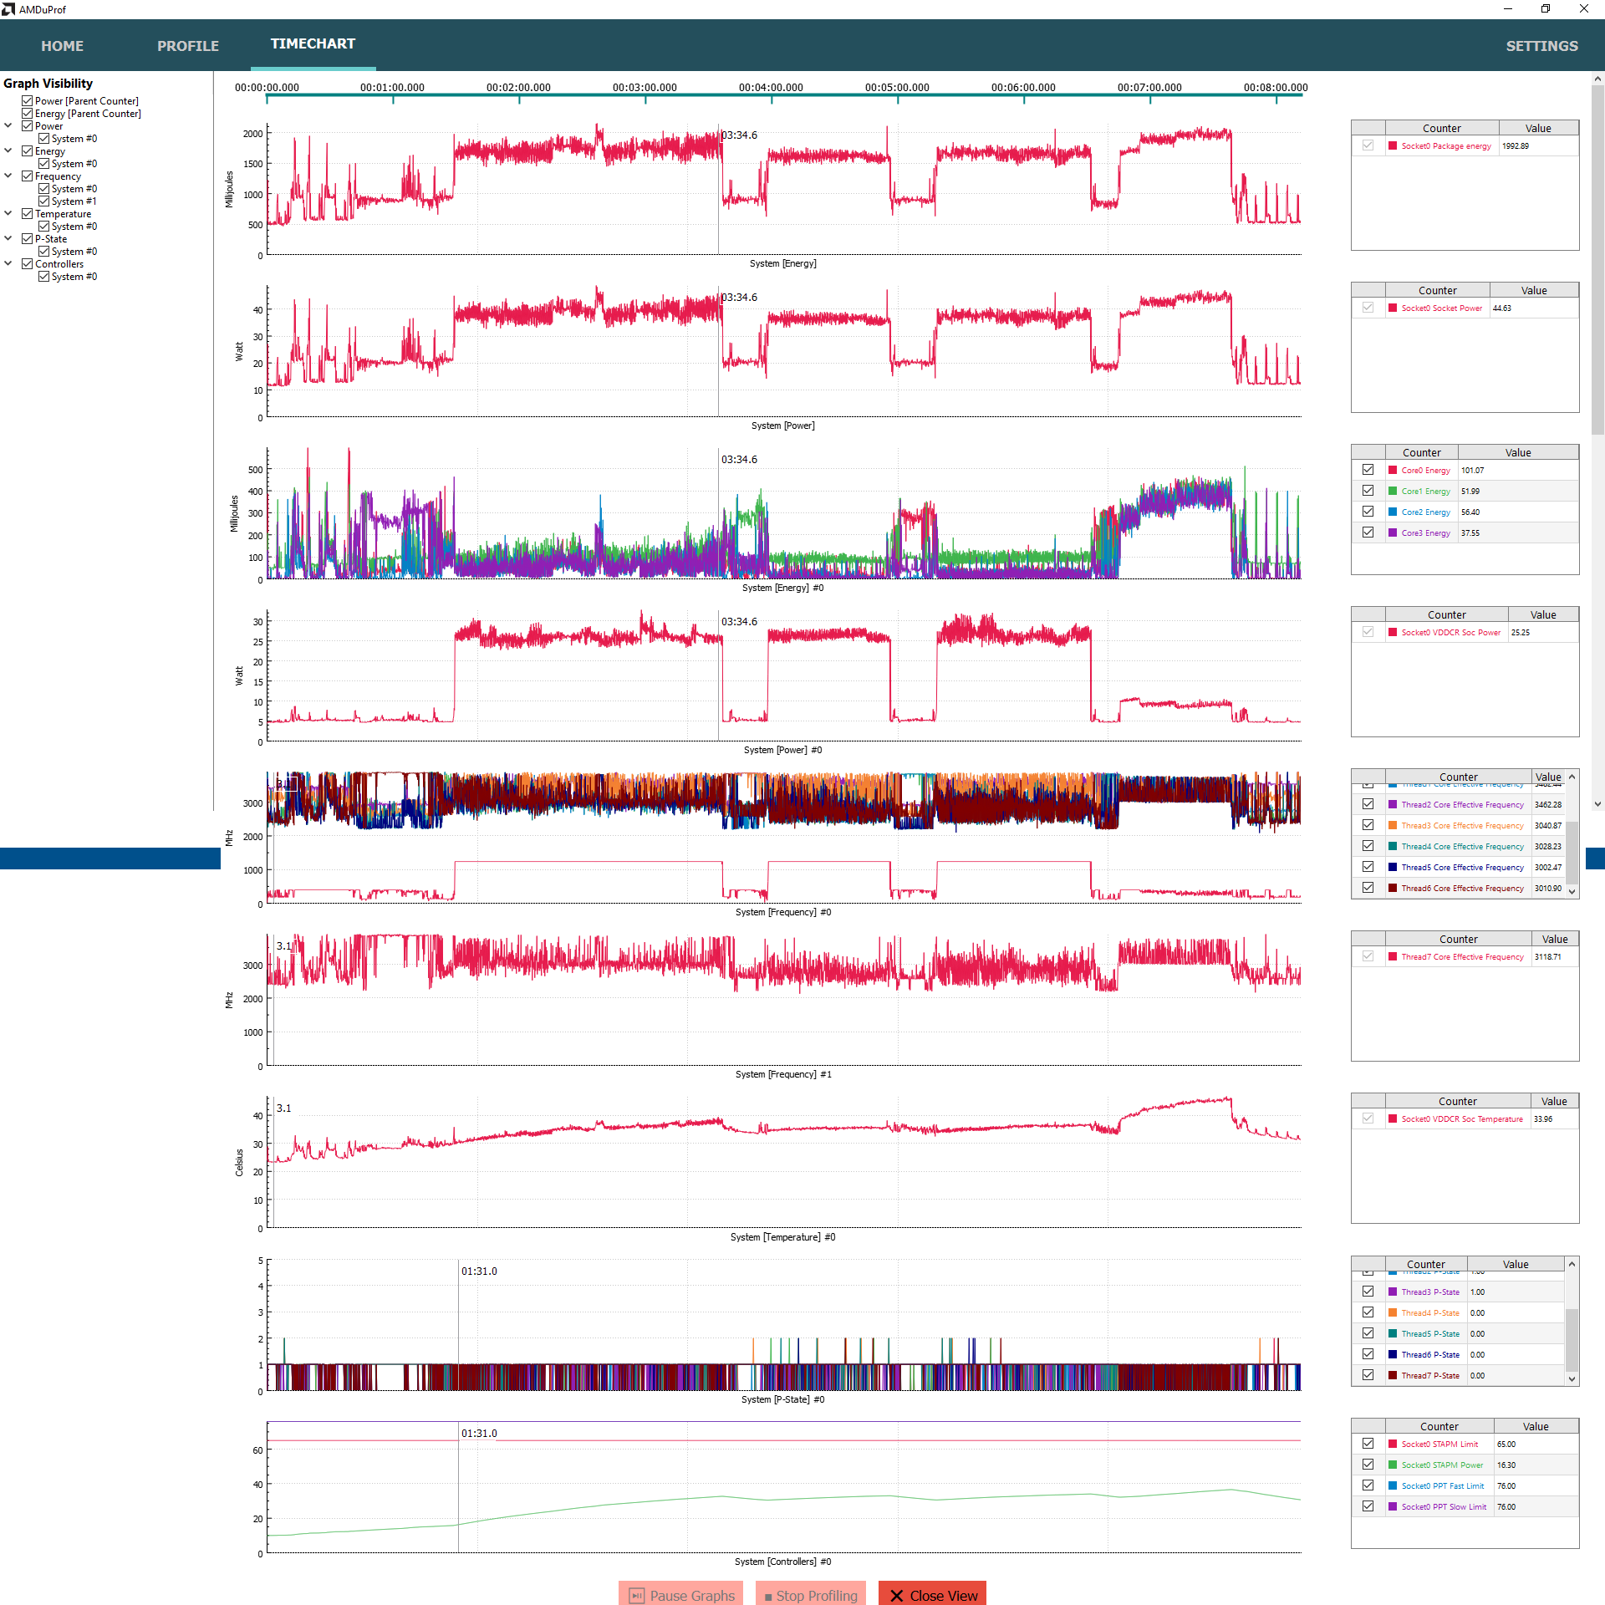Click the Socket0 STAPM Power green swatch
This screenshot has height=1605, width=1605.
(x=1393, y=1465)
